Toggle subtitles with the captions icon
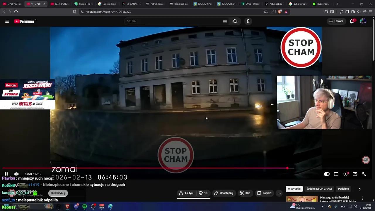This screenshot has width=375, height=211. click(336, 174)
